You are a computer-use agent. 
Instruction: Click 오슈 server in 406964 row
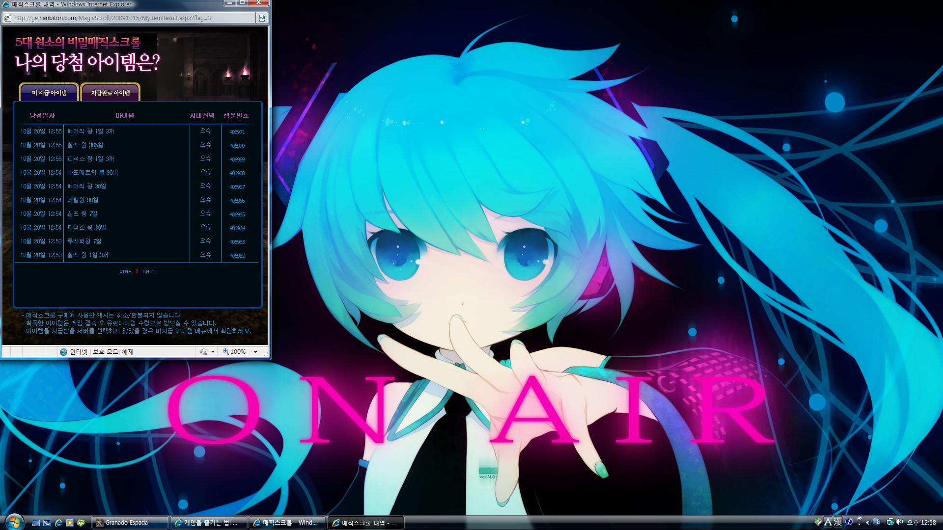205,227
